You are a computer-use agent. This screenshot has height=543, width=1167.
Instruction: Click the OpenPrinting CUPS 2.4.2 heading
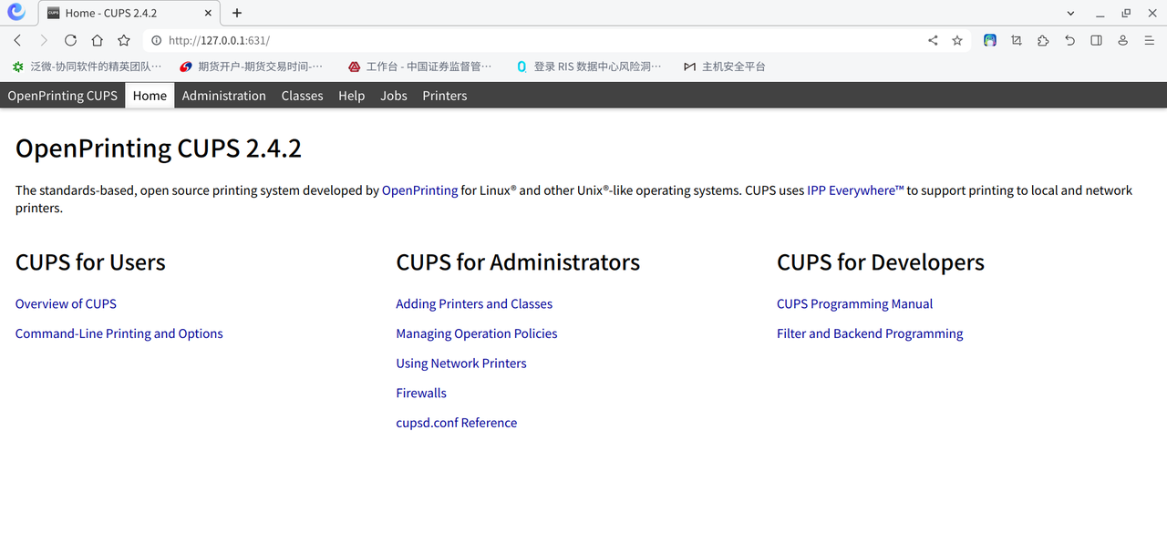tap(159, 149)
